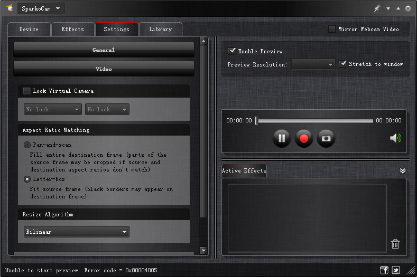This screenshot has width=417, height=277.
Task: Collapse the Video settings section
Action: (104, 69)
